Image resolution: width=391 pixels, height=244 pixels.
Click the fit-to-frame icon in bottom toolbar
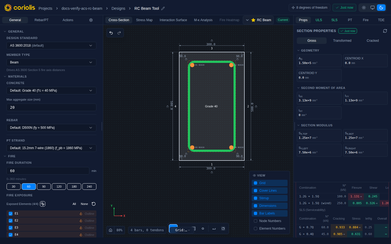223,229
